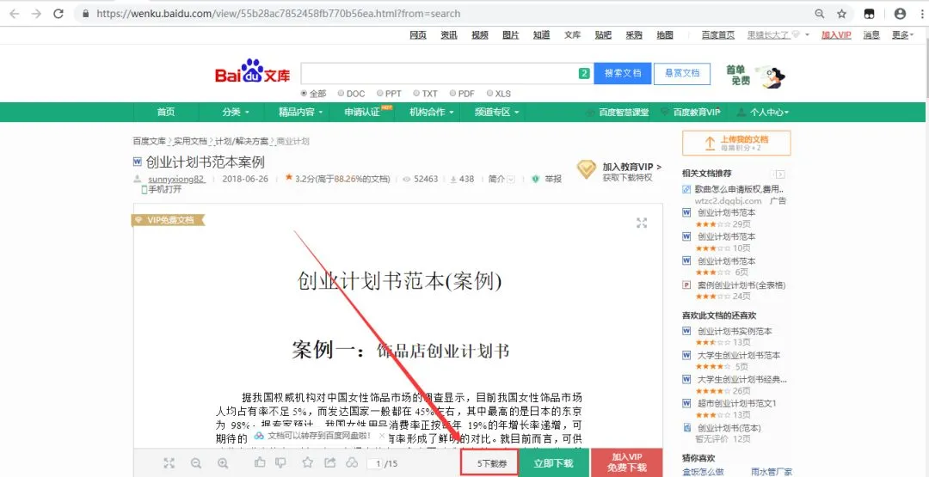Open the browser profile avatar icon
929x477 pixels.
[x=900, y=13]
